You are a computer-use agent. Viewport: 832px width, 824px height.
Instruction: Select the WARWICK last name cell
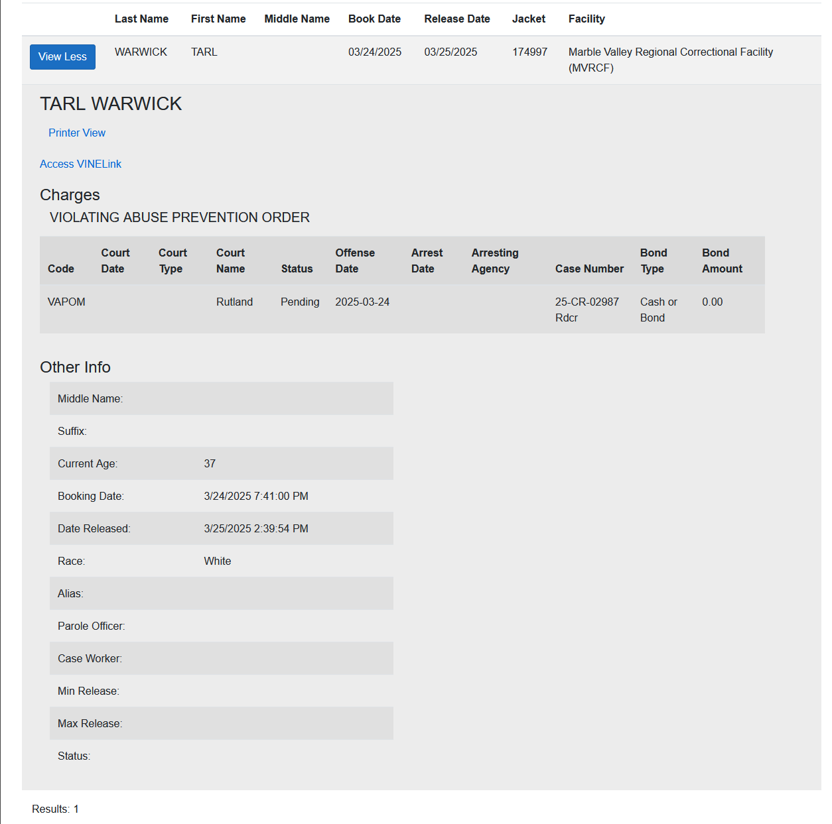141,52
